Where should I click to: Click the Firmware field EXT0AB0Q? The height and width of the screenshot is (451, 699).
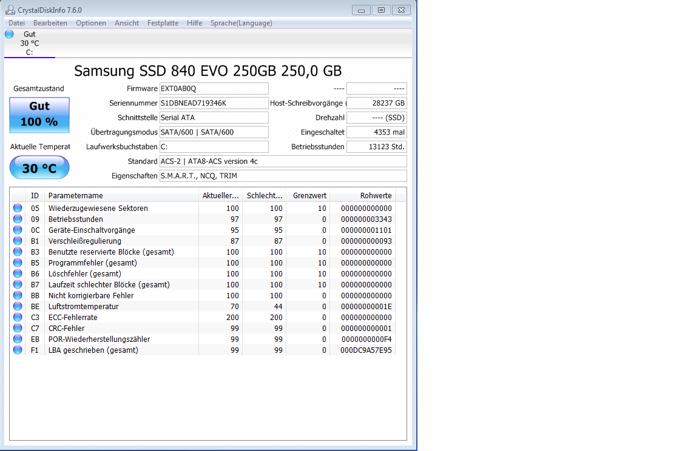point(214,89)
